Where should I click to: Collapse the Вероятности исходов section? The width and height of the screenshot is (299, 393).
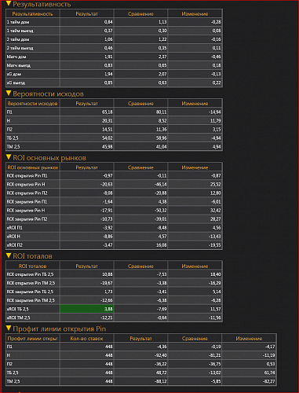9,94
